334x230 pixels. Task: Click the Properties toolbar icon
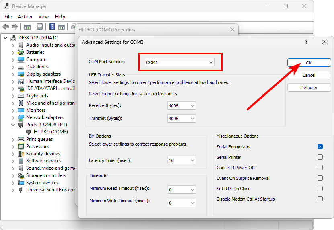pos(39,27)
